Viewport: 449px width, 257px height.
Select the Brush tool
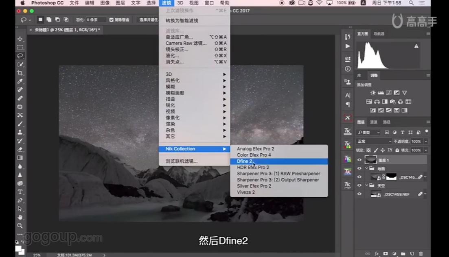tap(20, 124)
